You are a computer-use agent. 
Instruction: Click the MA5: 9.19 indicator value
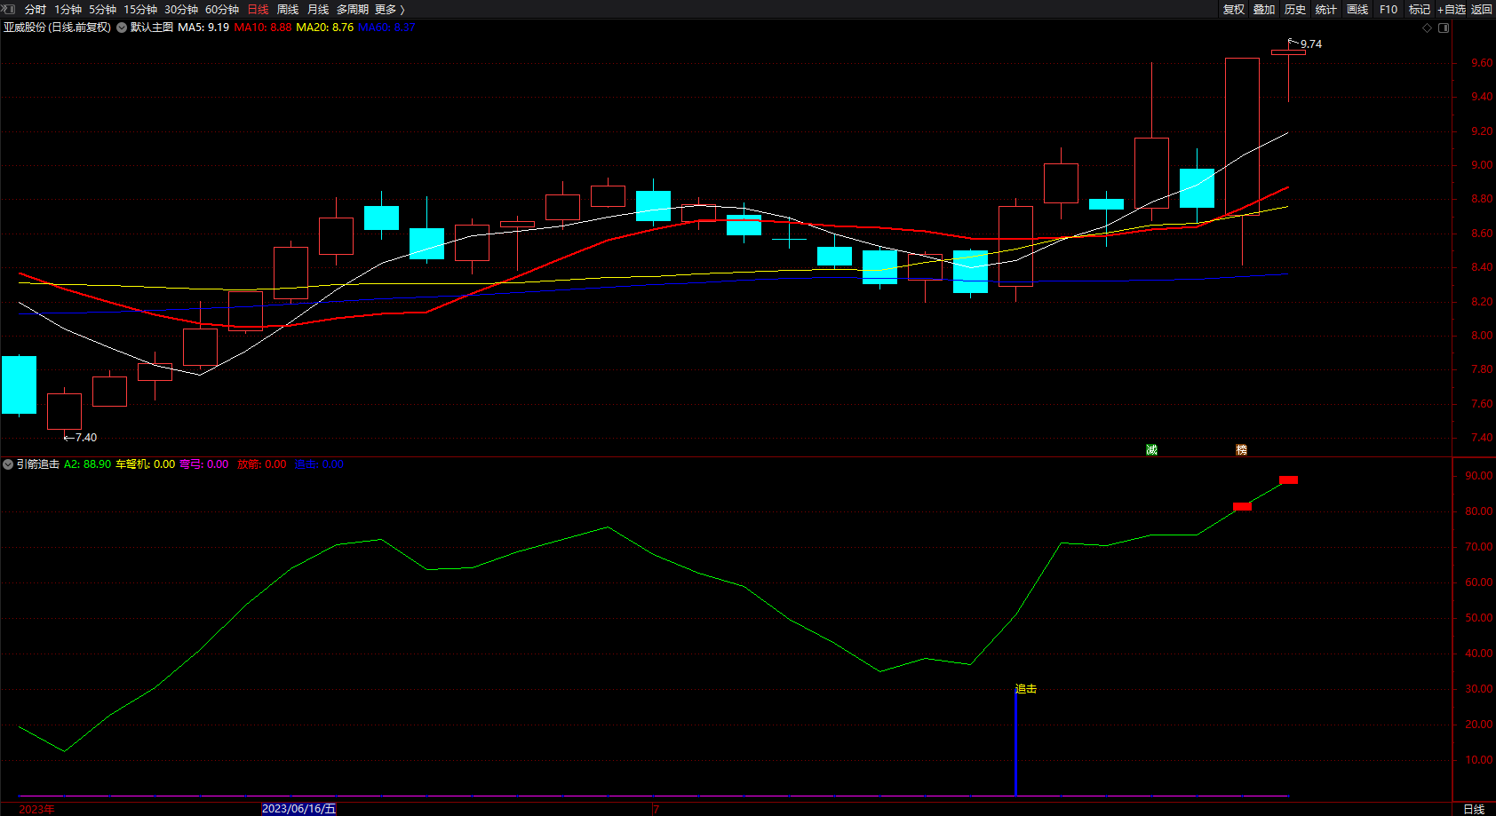pos(203,28)
